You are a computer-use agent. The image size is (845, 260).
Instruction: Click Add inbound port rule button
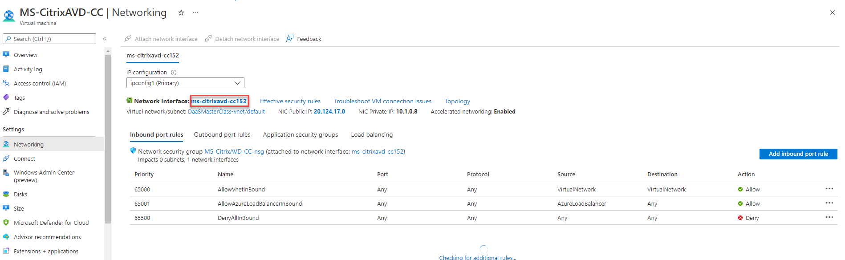click(798, 154)
